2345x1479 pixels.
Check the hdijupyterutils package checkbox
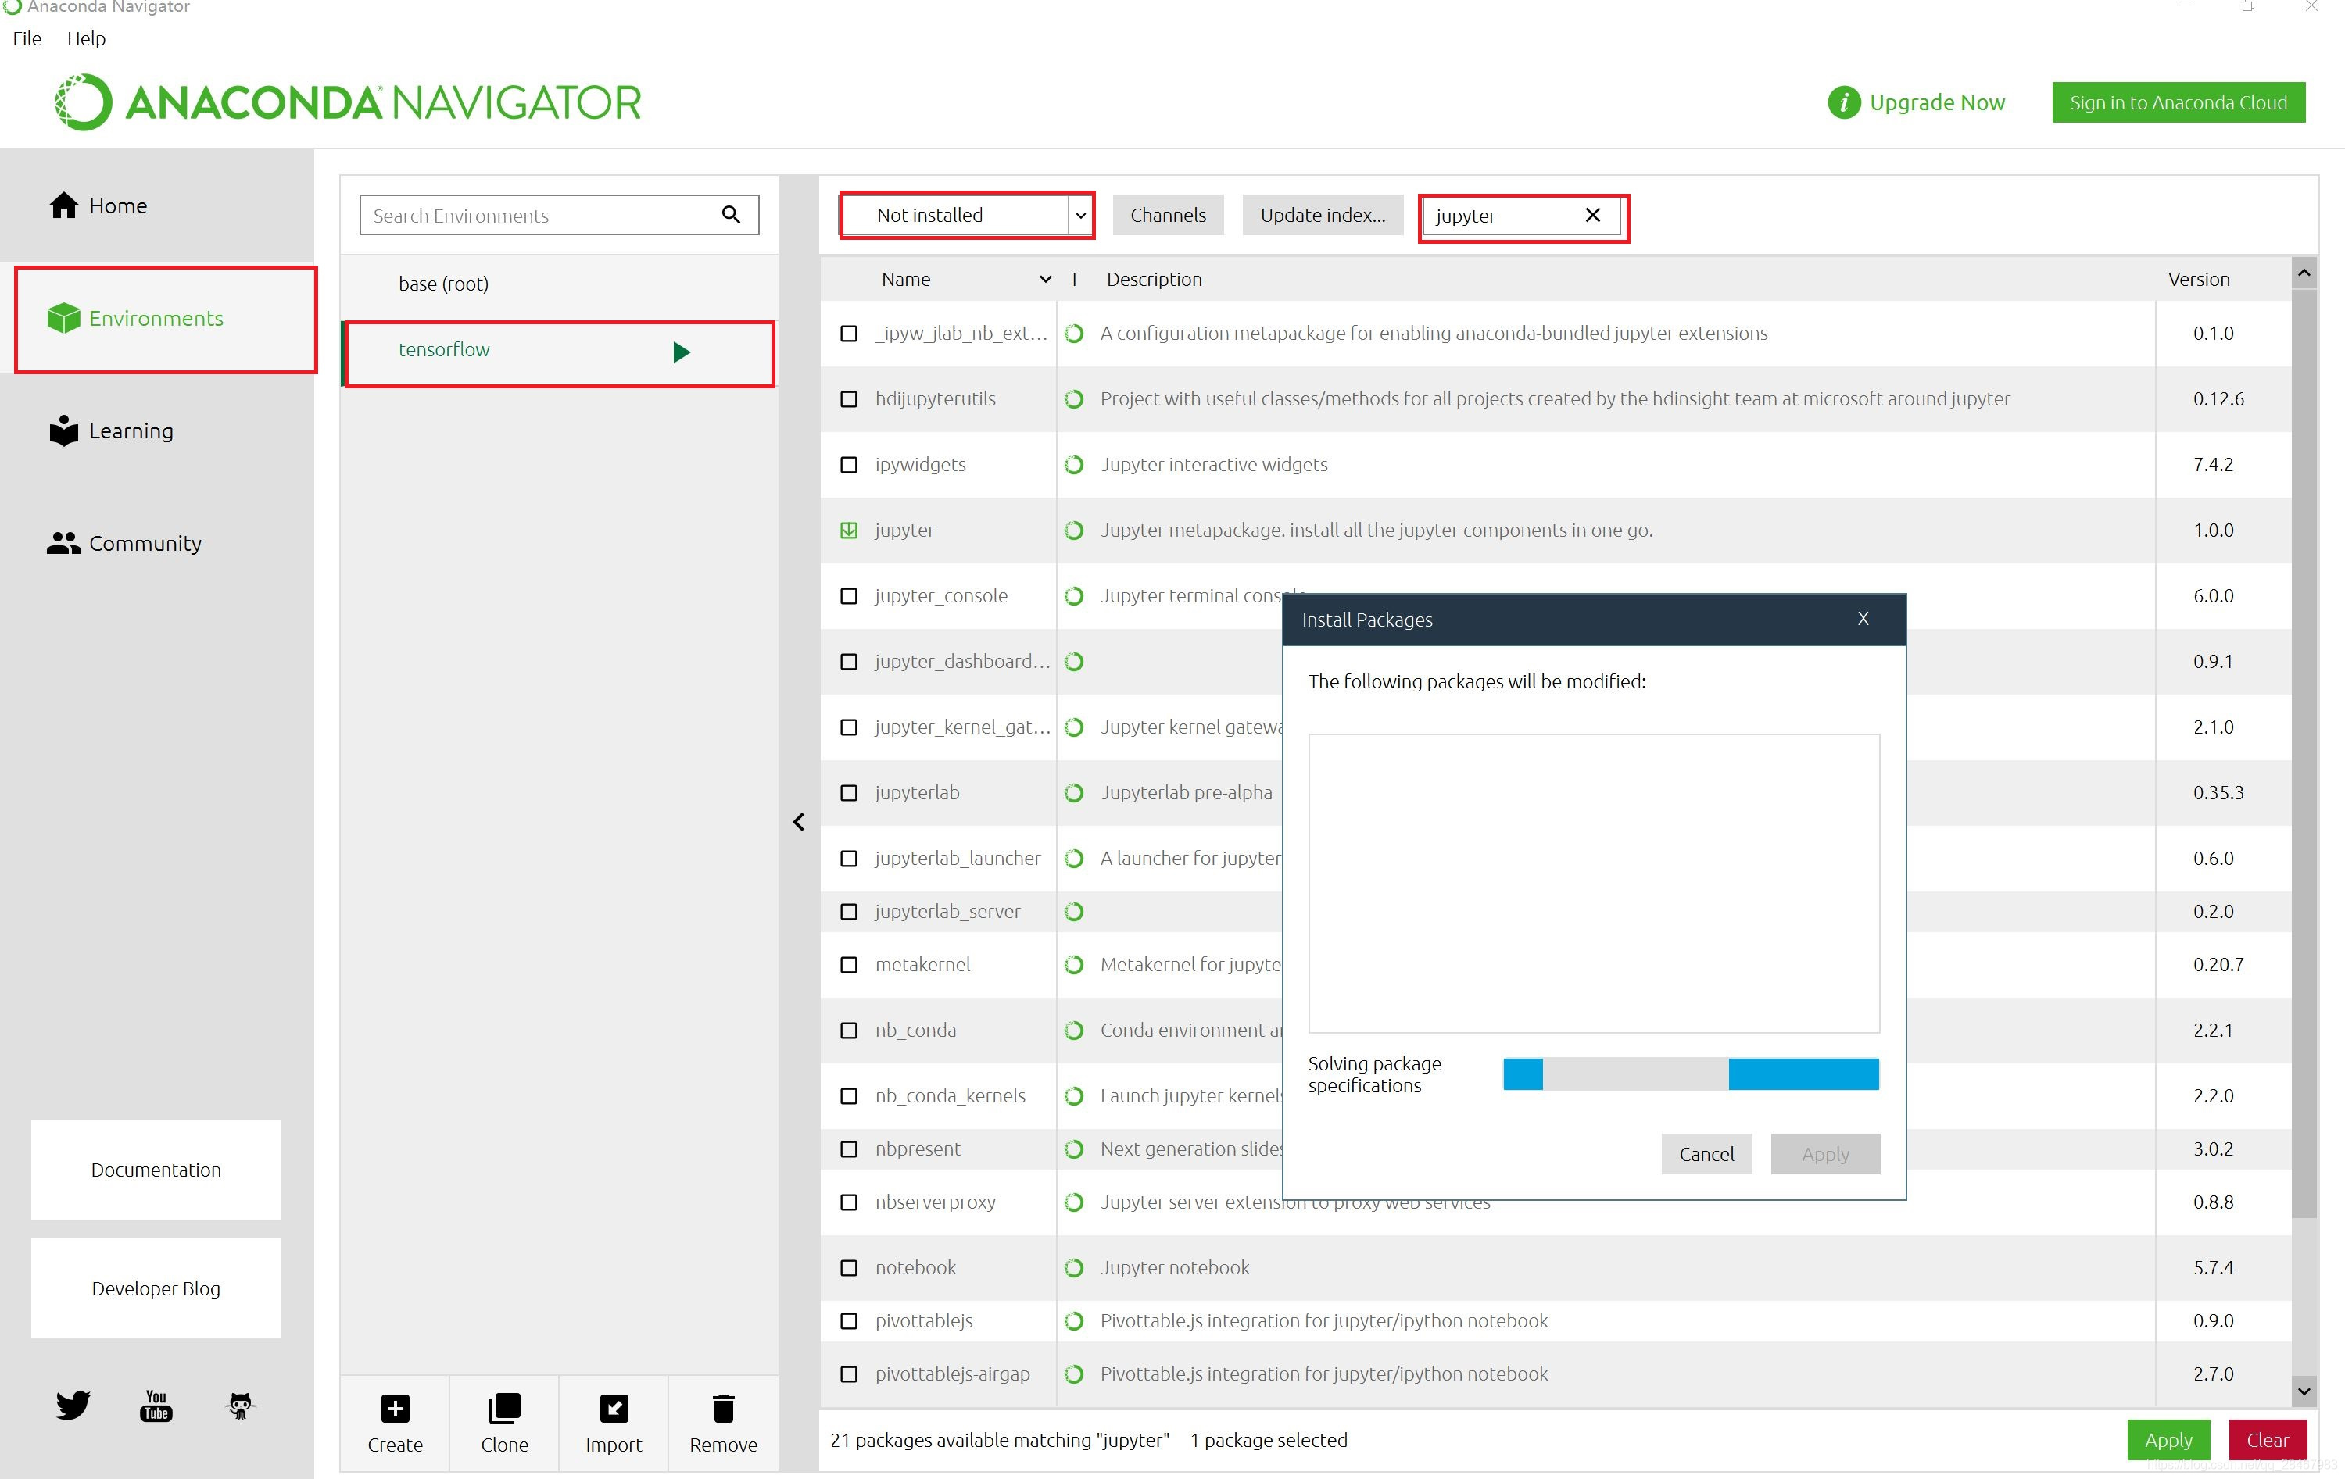coord(849,399)
